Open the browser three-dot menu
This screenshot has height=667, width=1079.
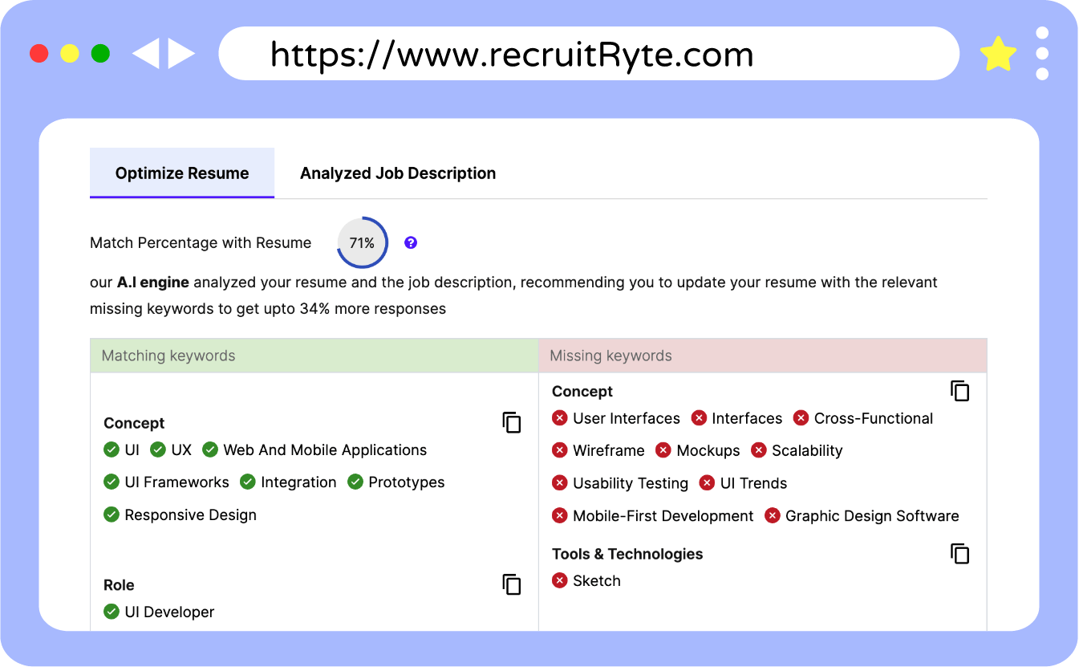[x=1042, y=53]
